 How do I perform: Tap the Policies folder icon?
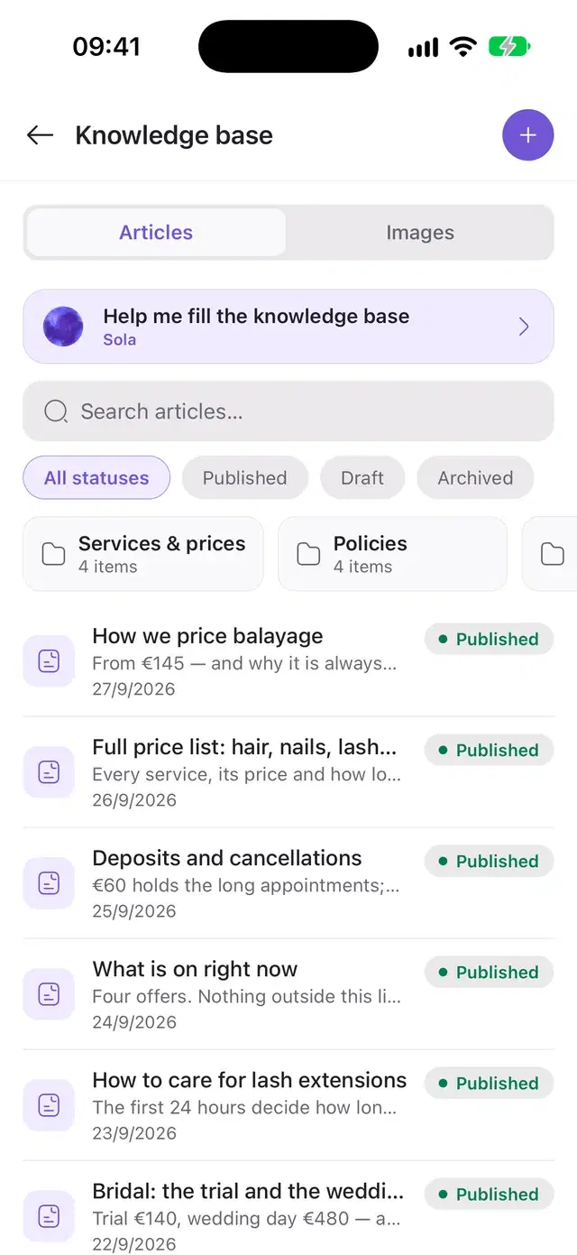(309, 554)
